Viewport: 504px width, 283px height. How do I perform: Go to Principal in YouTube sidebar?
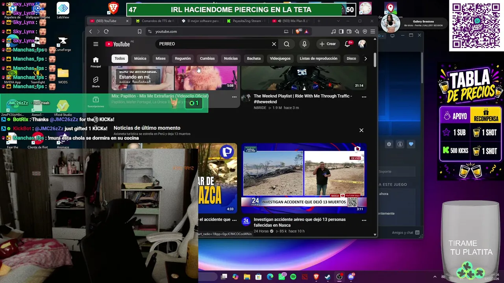(96, 62)
